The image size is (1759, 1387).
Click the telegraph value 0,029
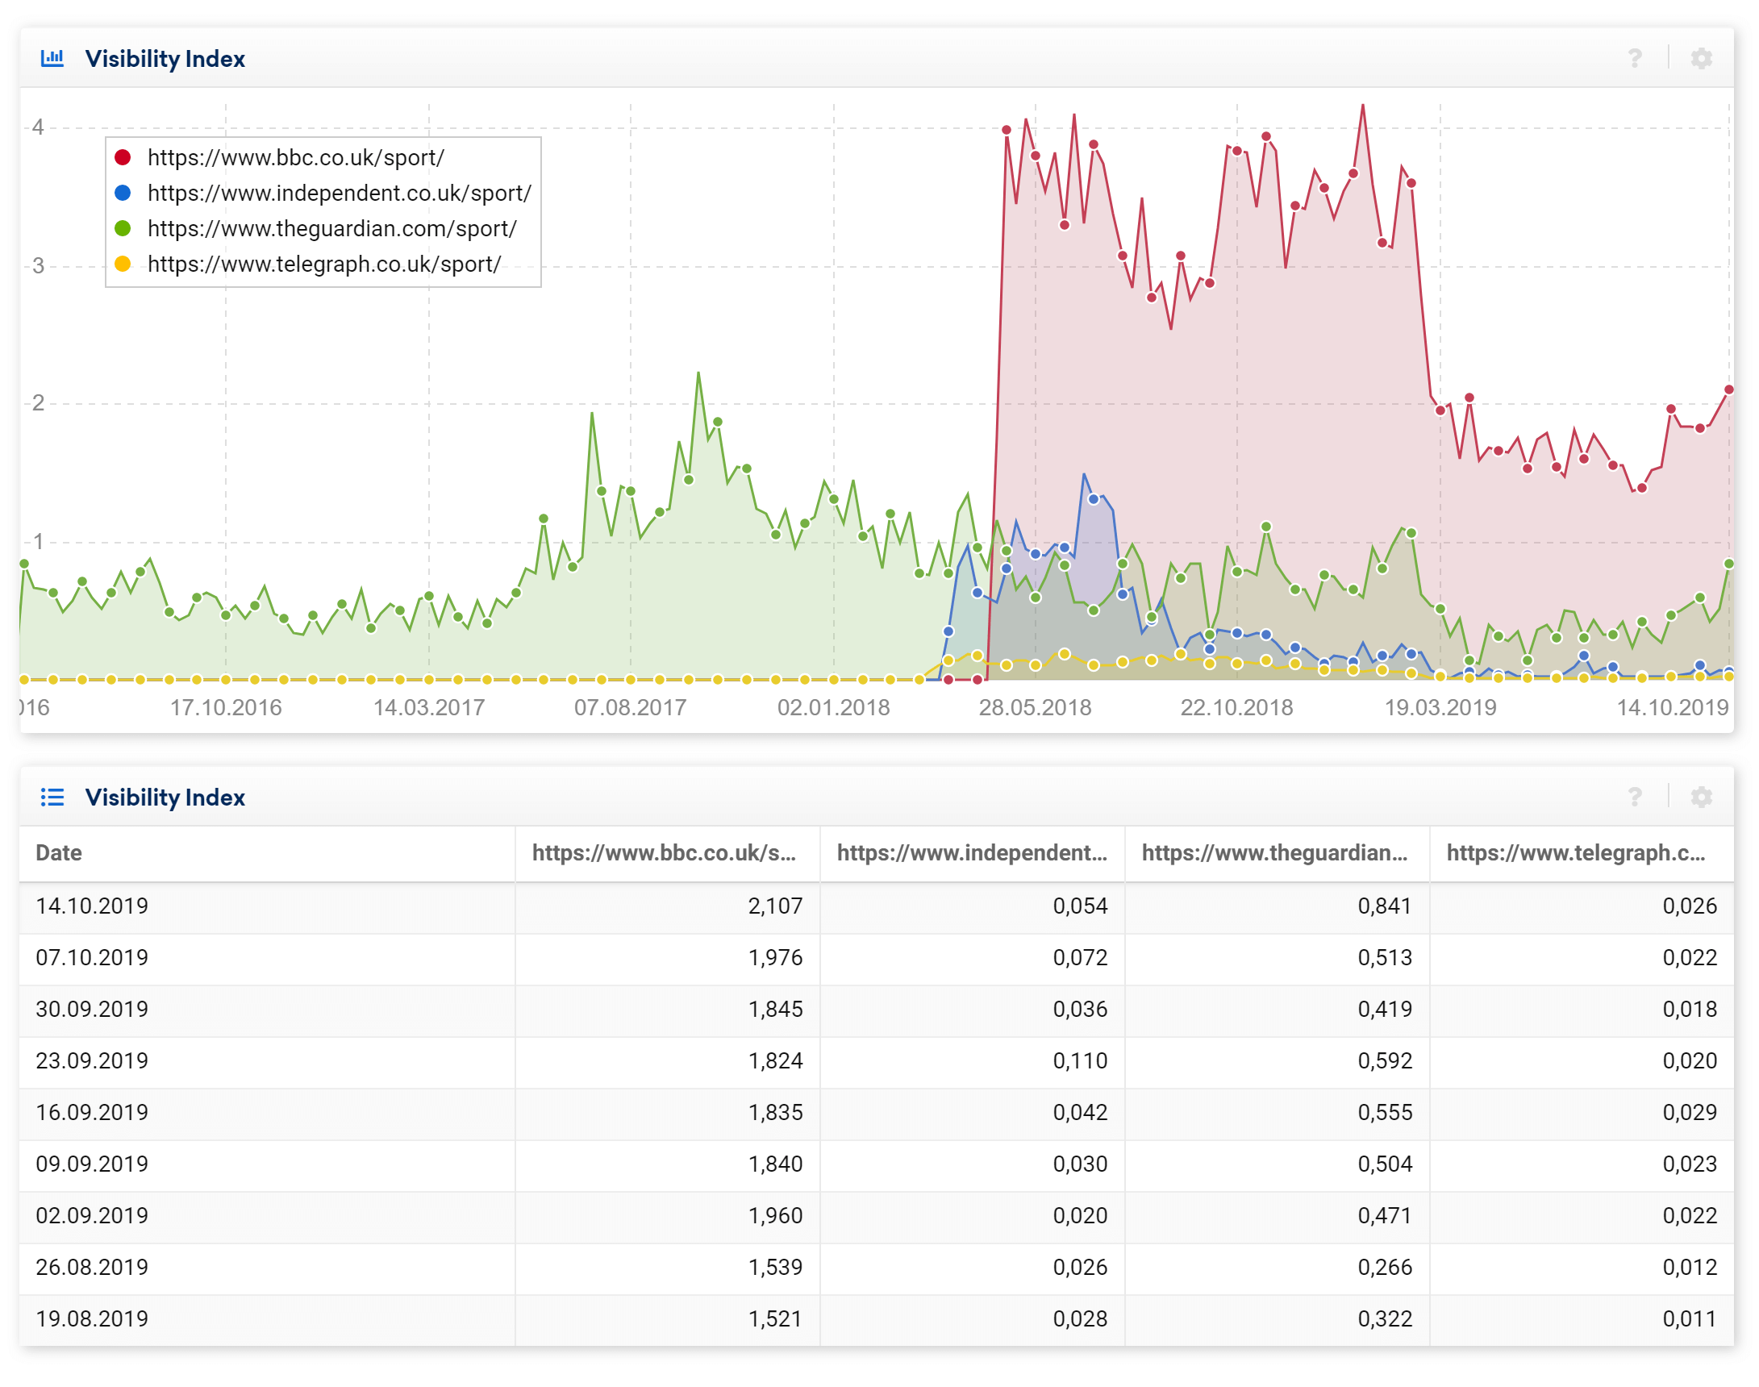pyautogui.click(x=1689, y=1113)
